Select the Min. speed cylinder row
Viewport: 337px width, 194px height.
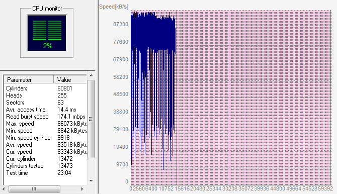tap(45, 138)
